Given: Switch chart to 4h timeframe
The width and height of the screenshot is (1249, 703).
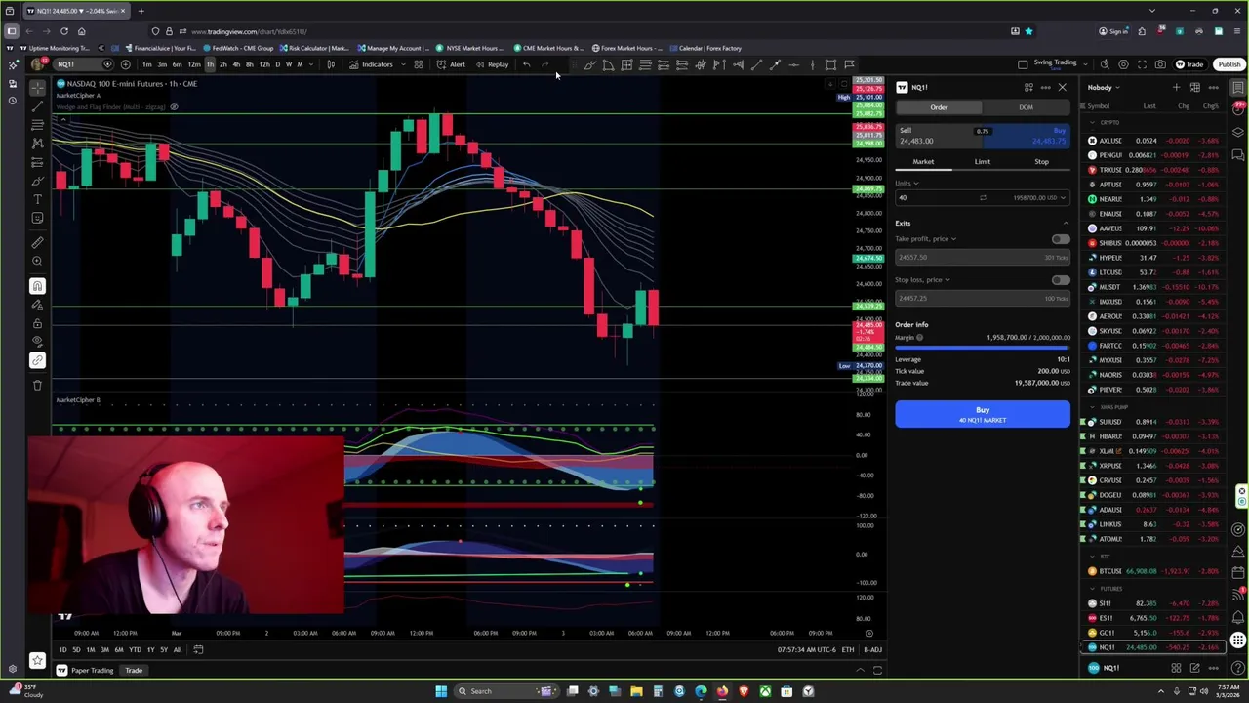Looking at the screenshot, I should [x=236, y=64].
